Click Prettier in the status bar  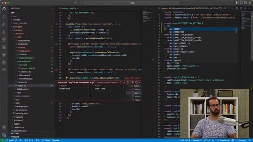point(241,140)
